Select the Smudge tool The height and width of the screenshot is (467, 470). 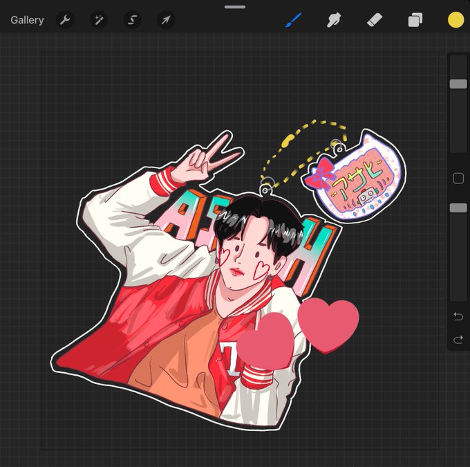coord(334,20)
